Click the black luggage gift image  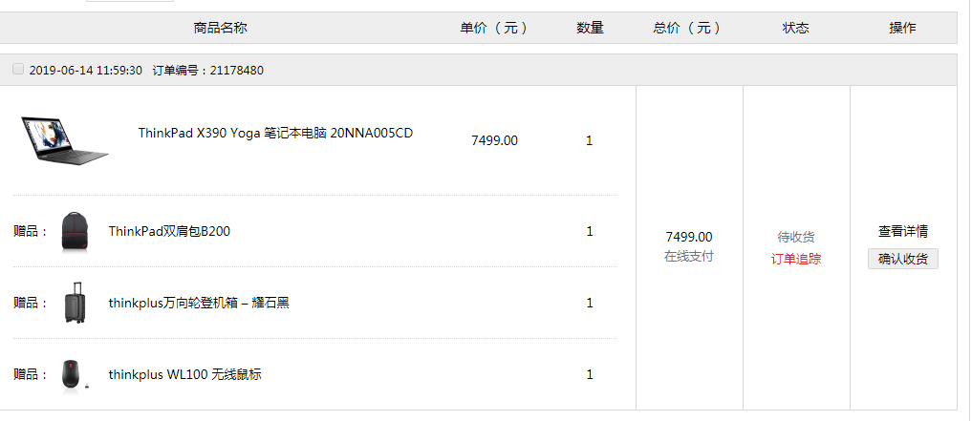(x=75, y=303)
